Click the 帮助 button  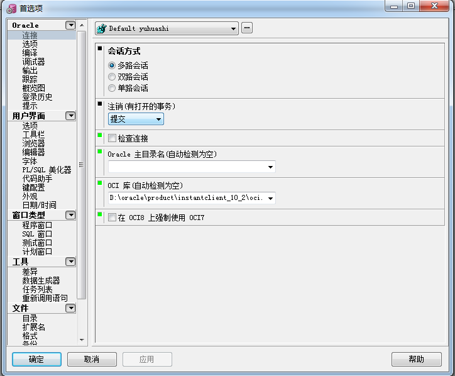417,359
